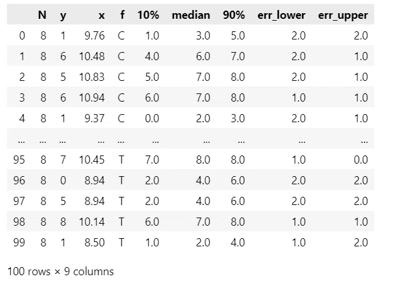395x289 pixels.
Task: Select row index 0
Action: pos(22,36)
